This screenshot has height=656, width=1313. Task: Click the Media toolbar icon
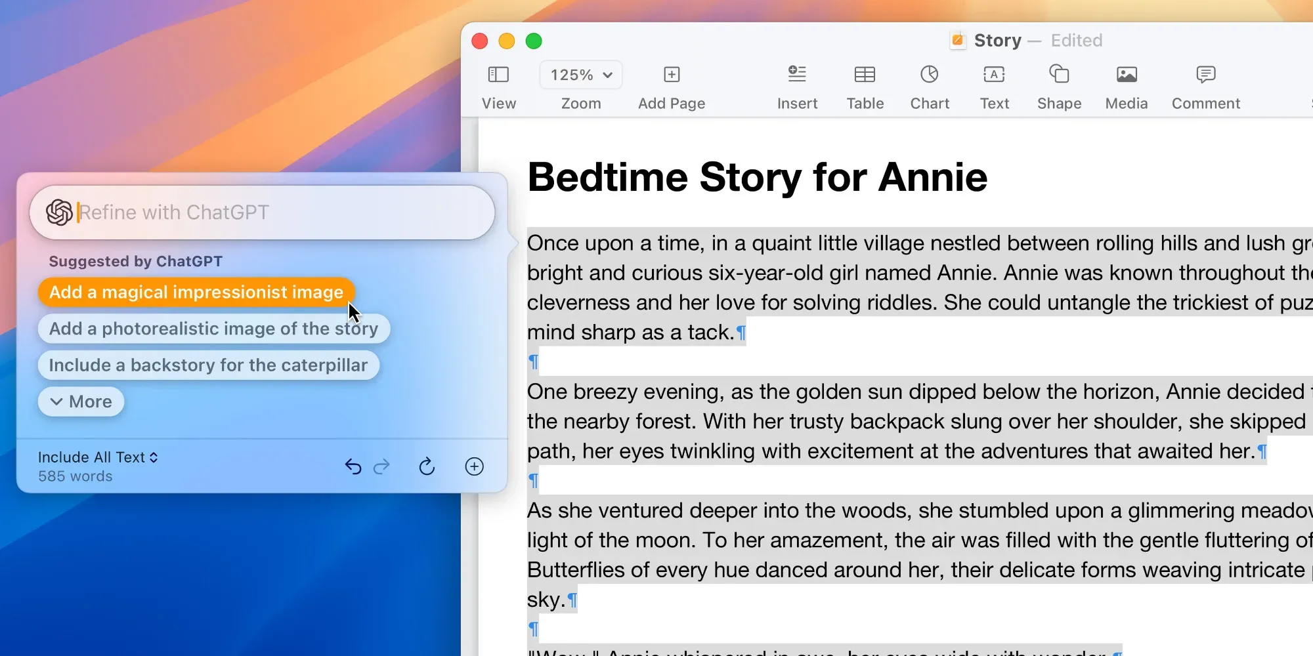[x=1127, y=75]
